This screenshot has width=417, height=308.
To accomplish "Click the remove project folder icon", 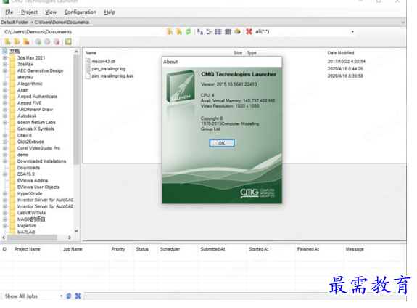I will click(x=26, y=42).
